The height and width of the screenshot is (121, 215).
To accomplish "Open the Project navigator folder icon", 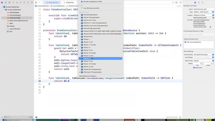I will tap(2, 2).
